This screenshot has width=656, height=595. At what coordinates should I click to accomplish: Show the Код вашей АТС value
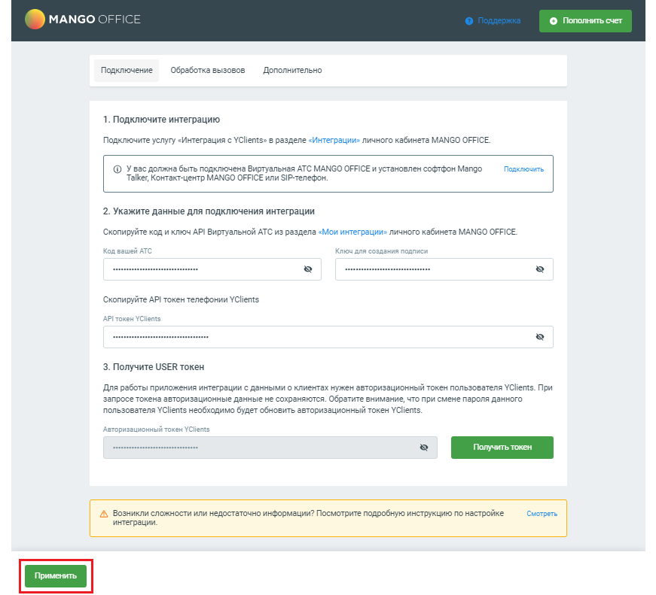pyautogui.click(x=308, y=269)
